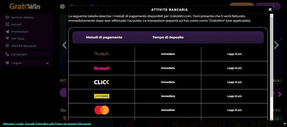Click the Mastercard payment logo
287x127 pixels.
(102, 110)
